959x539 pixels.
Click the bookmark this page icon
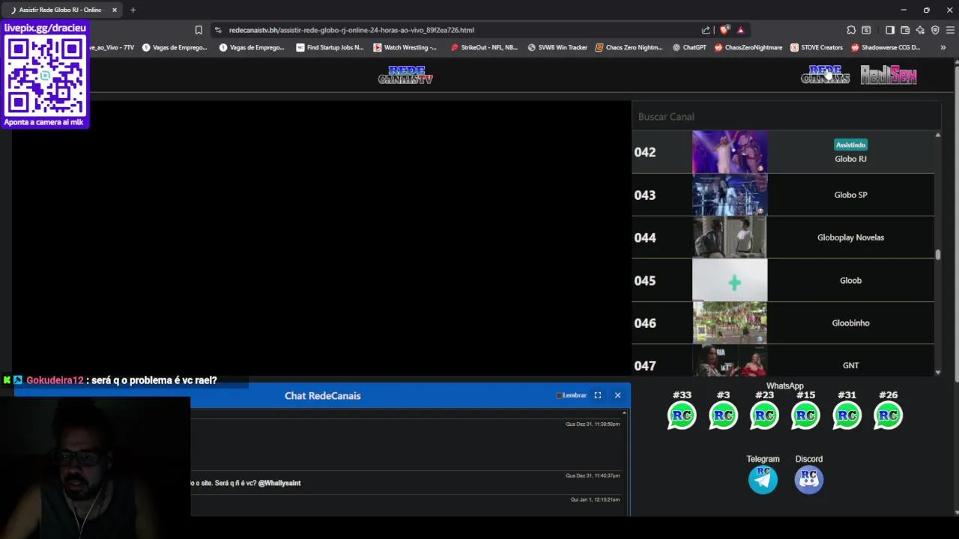[x=199, y=30]
